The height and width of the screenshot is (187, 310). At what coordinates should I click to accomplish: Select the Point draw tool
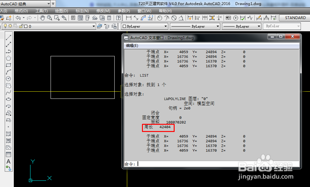[8, 127]
